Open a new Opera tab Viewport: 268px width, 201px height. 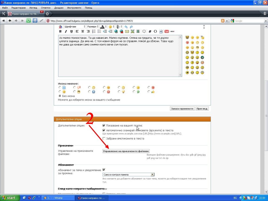47,14
